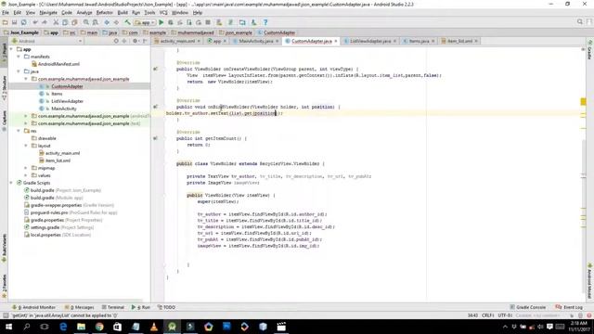Open Windows Start menu
594x334 pixels.
(x=8, y=327)
